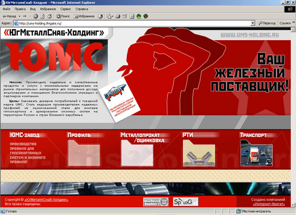Expand the address bar dropdown arrow

253,23
